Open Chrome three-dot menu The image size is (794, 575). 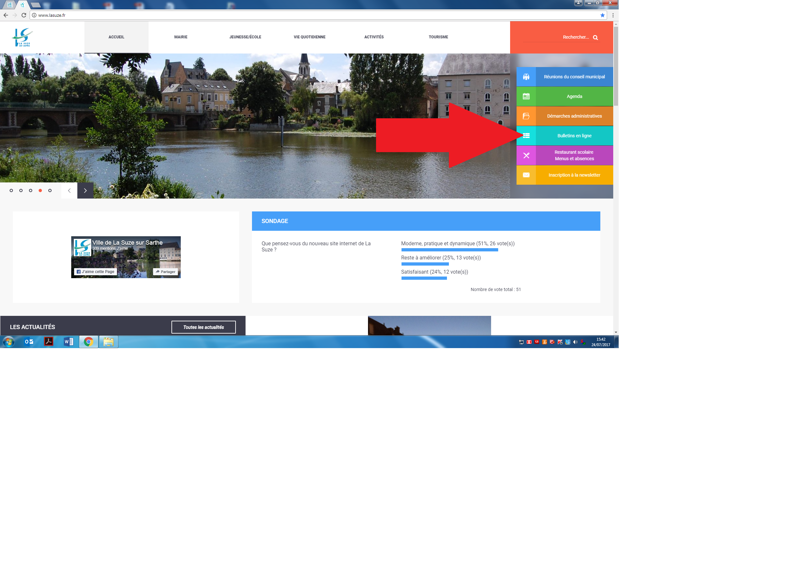click(x=613, y=15)
